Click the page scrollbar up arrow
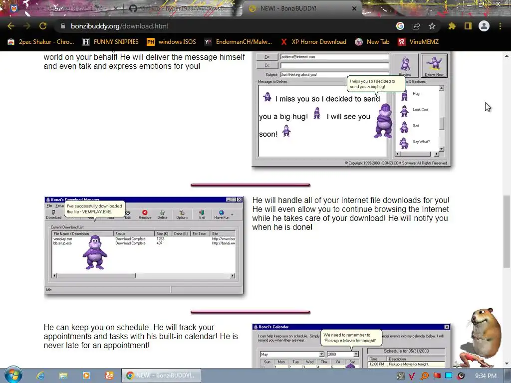This screenshot has width=511, height=383. click(507, 56)
